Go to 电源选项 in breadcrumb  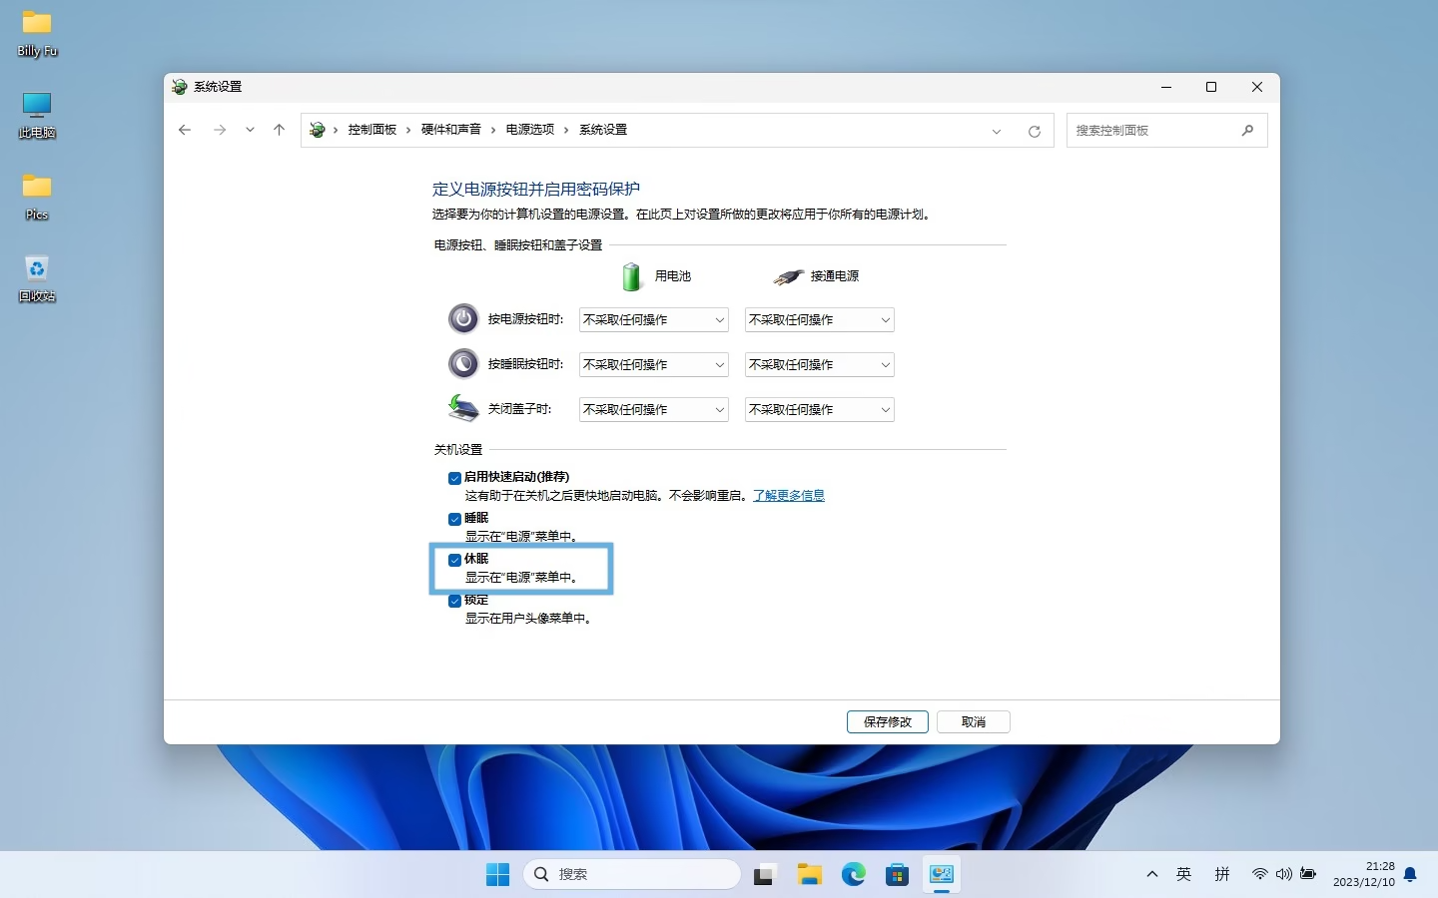point(529,130)
